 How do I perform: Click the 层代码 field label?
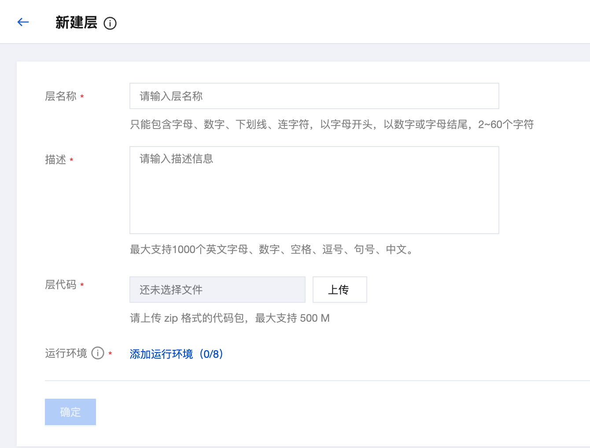click(x=61, y=285)
